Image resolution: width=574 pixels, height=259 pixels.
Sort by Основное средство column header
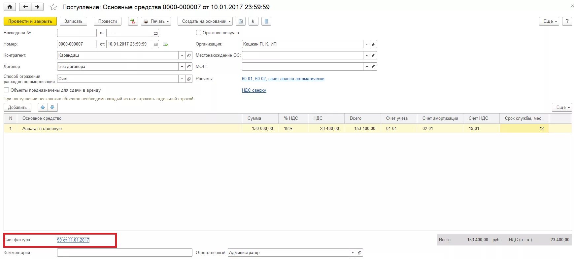(129, 118)
